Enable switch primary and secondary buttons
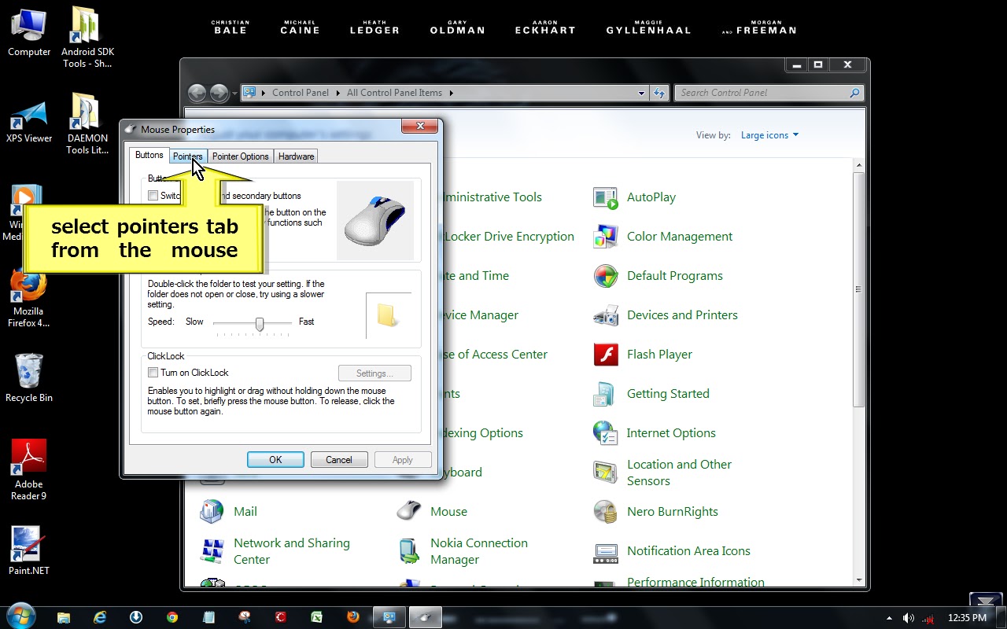This screenshot has height=629, width=1007. tap(153, 195)
